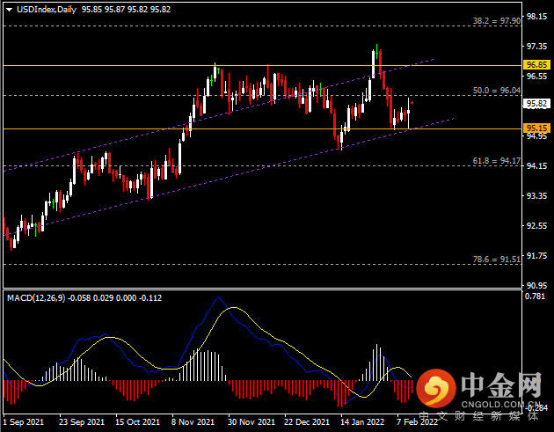
Task: Click the 7 Feb 2022 date marker
Action: tap(417, 421)
